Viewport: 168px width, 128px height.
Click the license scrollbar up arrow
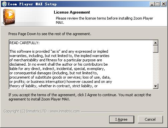click(156, 43)
